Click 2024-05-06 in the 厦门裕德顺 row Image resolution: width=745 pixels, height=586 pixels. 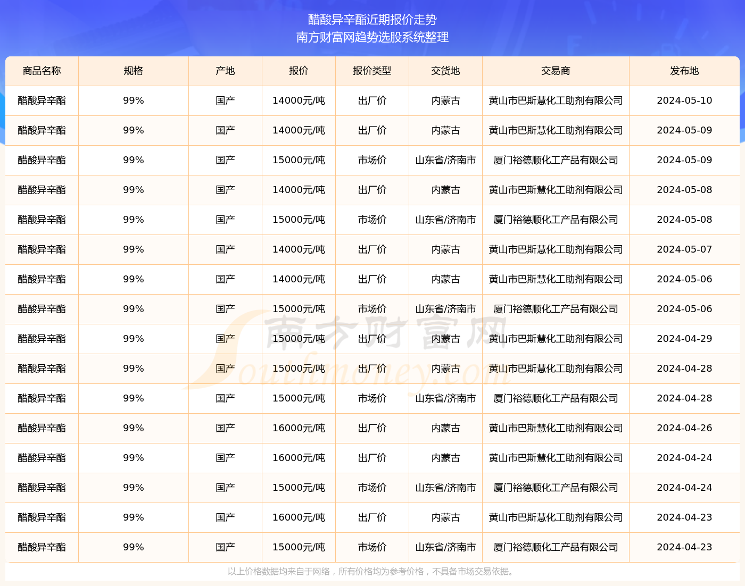coord(684,309)
